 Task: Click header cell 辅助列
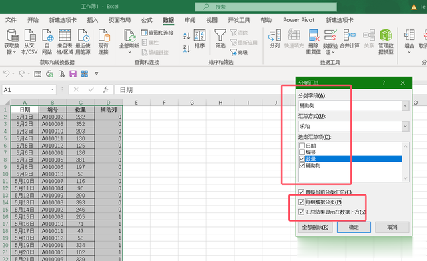coord(108,109)
